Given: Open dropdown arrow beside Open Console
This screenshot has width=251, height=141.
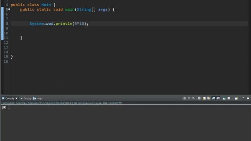Looking at the screenshot, I should pos(240,98).
